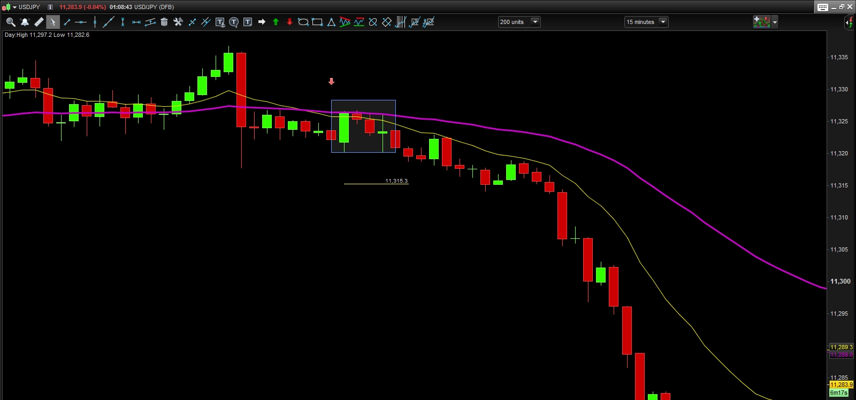The height and width of the screenshot is (400, 856).
Task: Click the Day High Low text
Action: coord(47,35)
